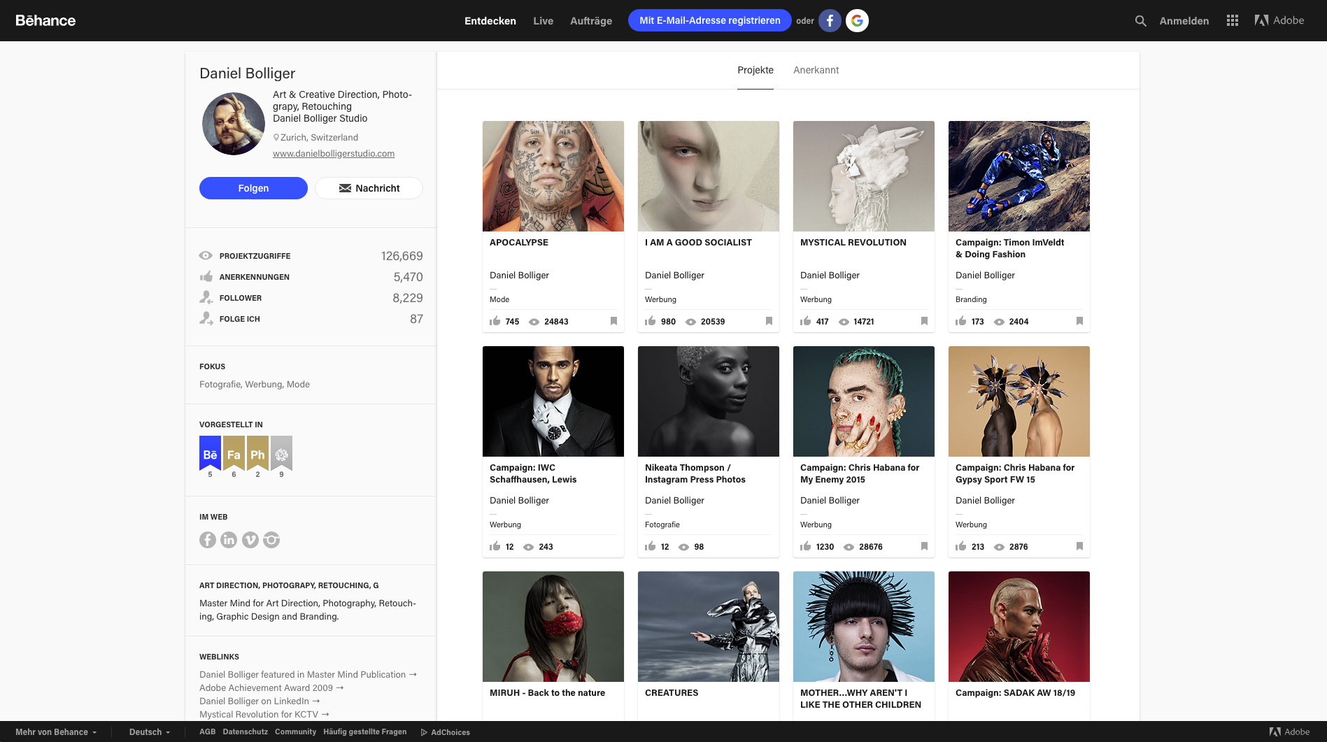Open the MOTHER...WHY AREN'T I thumbnail
This screenshot has height=742, width=1327.
coord(864,627)
